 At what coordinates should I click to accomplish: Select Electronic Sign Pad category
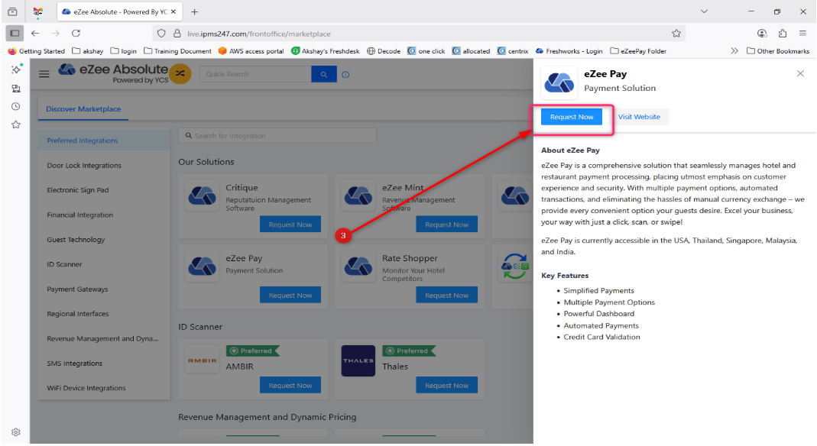coord(104,190)
